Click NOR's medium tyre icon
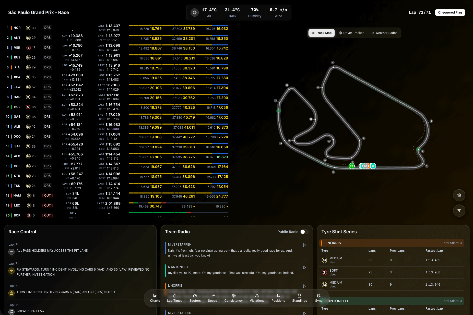 [x=28, y=28]
